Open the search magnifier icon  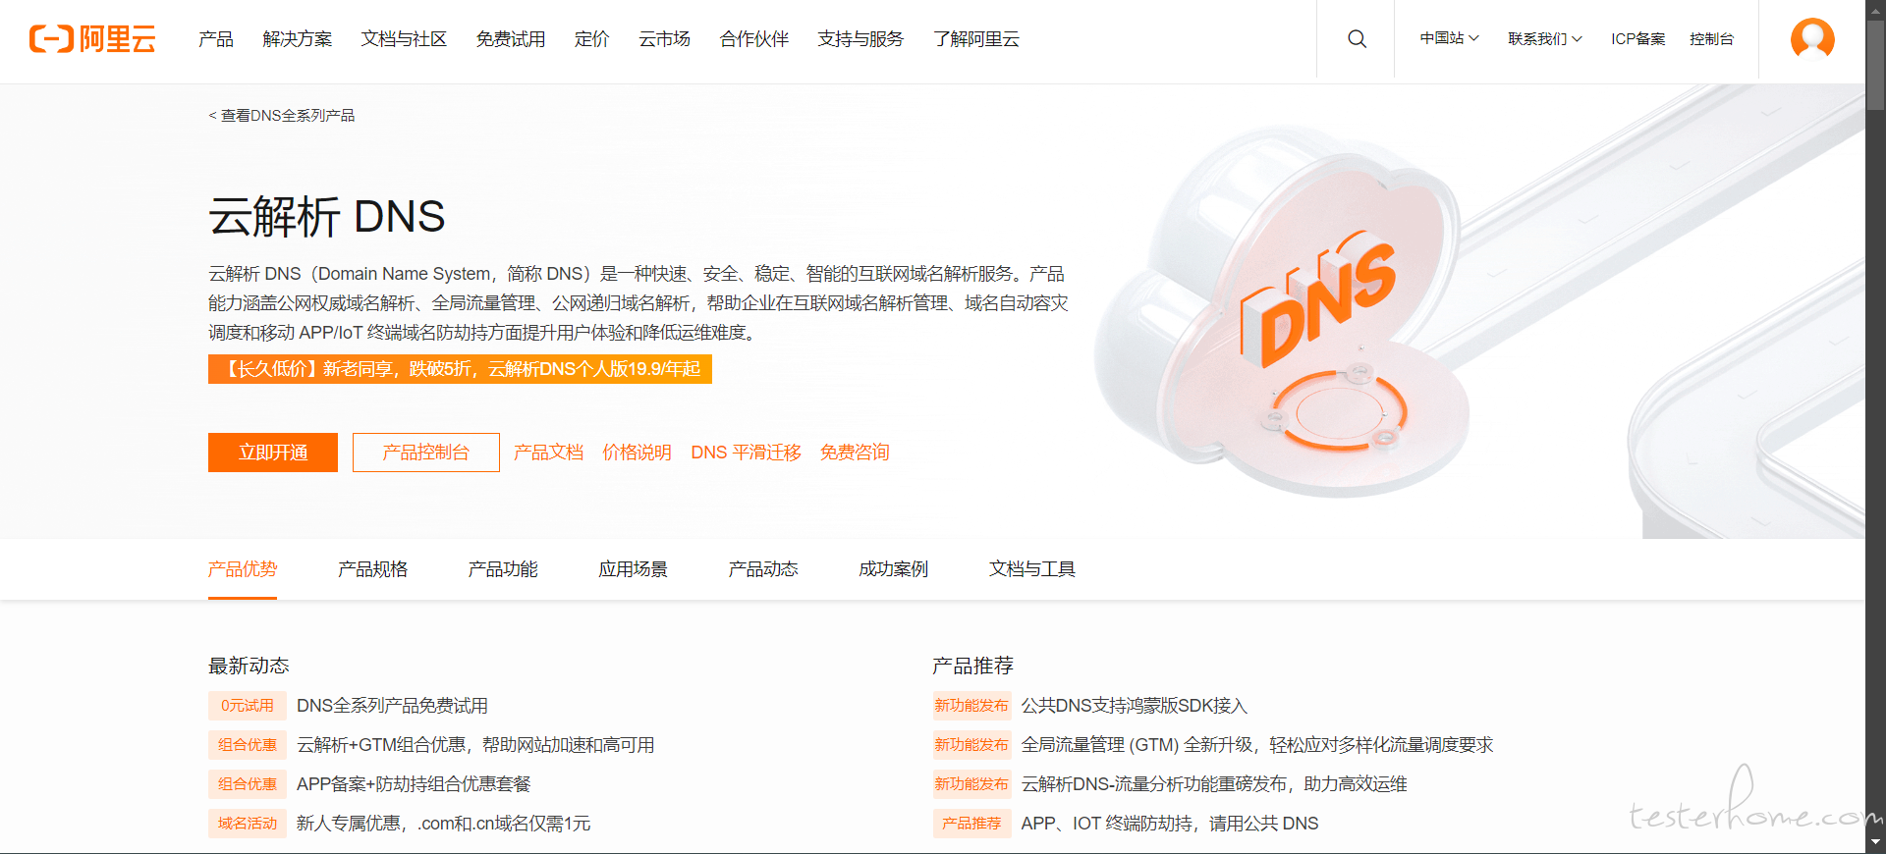pos(1357,39)
